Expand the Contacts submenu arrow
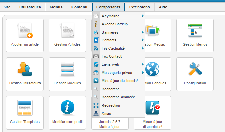 coord(143,40)
